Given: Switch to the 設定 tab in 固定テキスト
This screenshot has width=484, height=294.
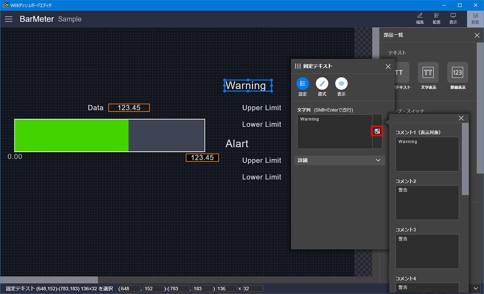Looking at the screenshot, I should tap(302, 84).
